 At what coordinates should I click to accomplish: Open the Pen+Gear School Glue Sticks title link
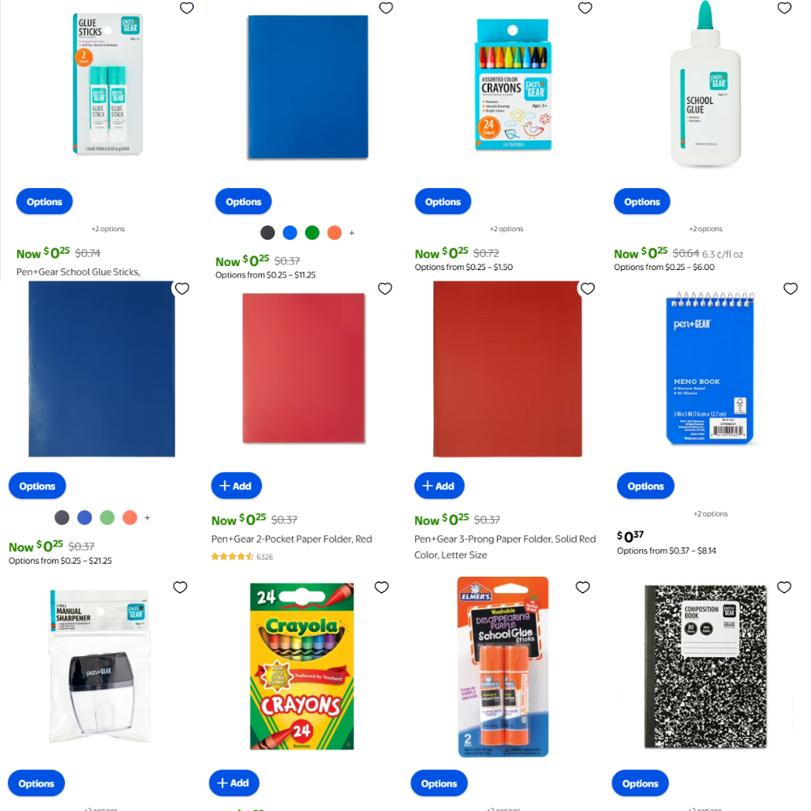(78, 272)
